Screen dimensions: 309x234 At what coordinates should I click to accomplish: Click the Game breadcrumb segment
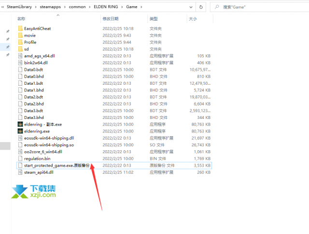pos(132,7)
